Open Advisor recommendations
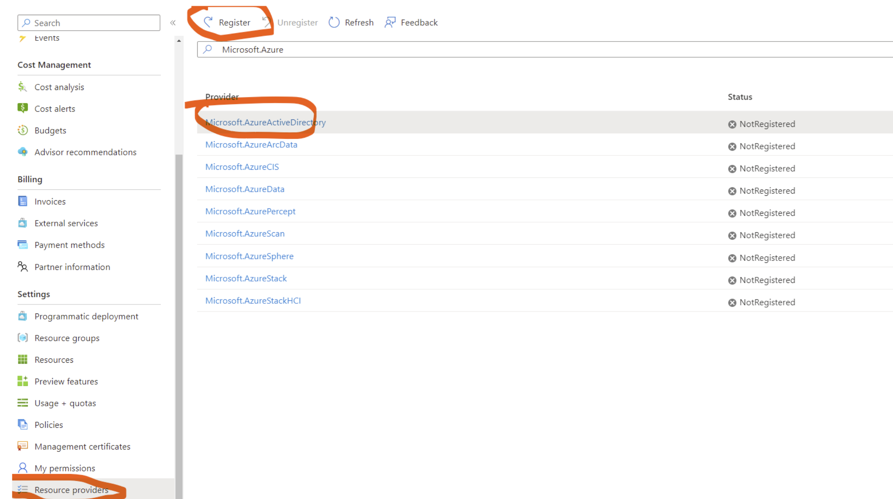 (85, 152)
